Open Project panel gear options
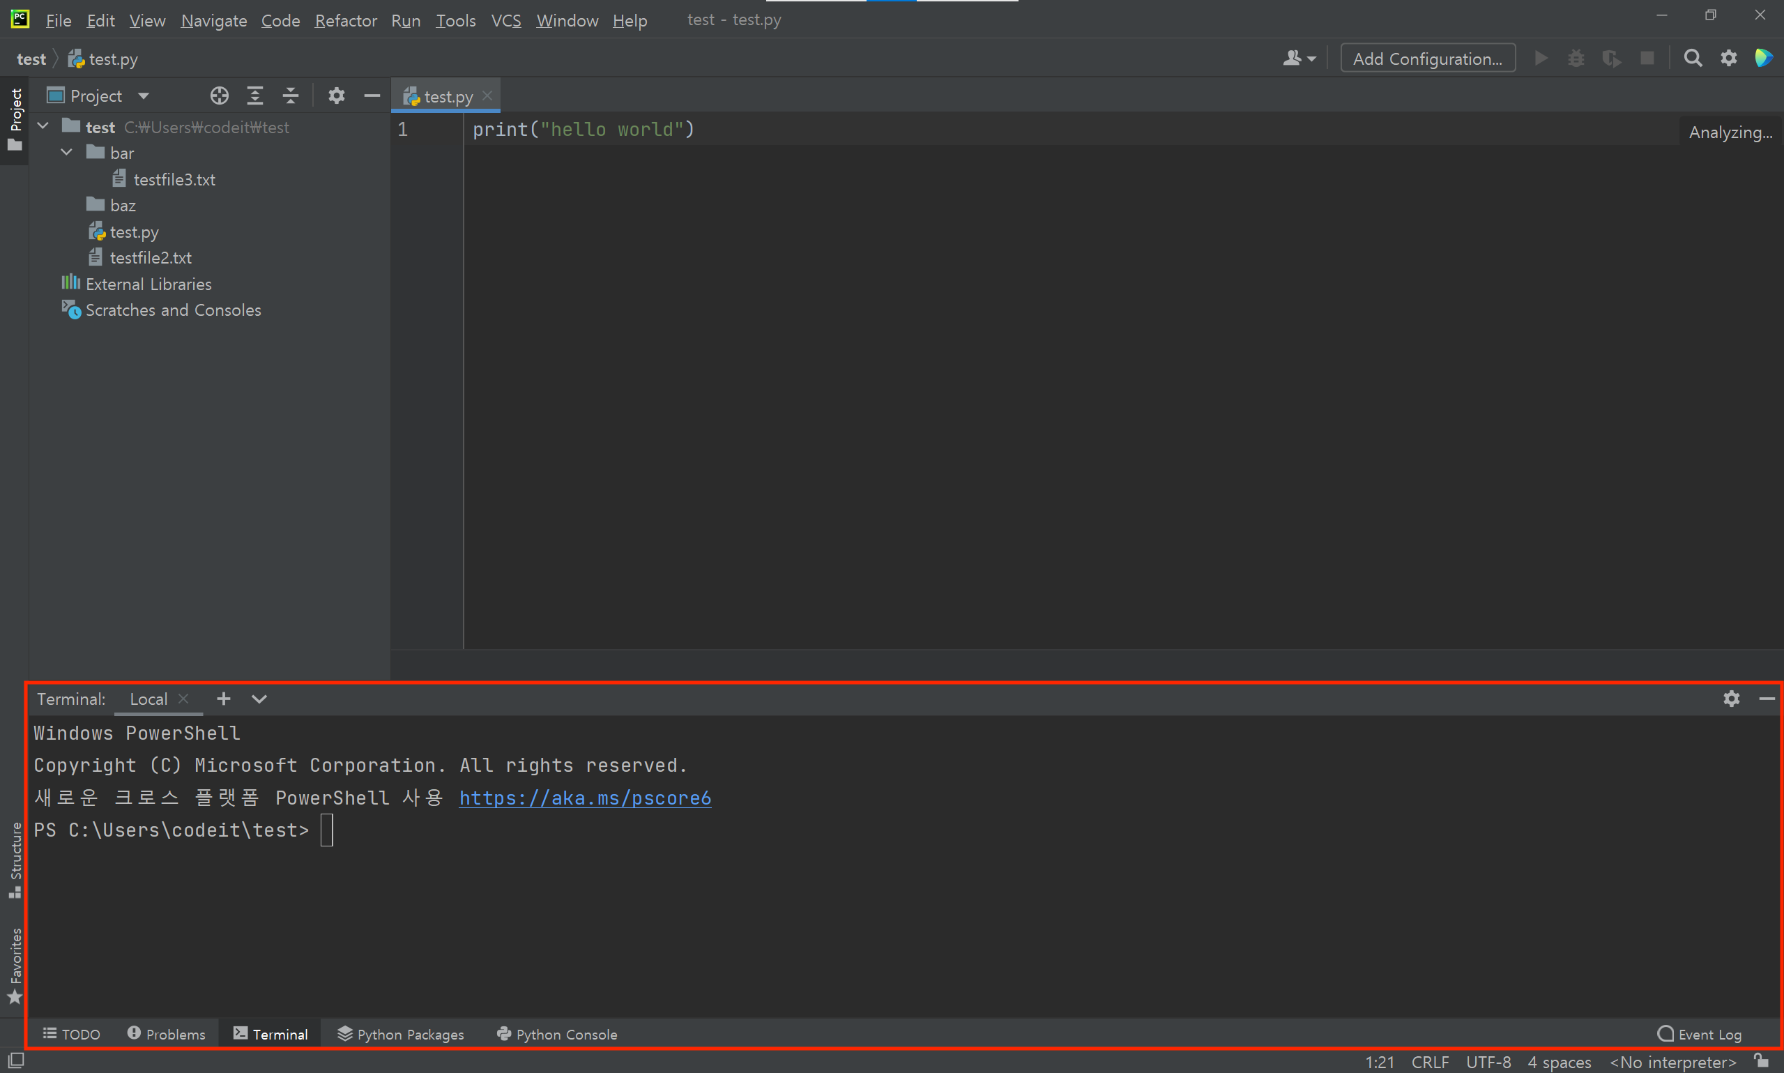The height and width of the screenshot is (1073, 1784). coord(336,96)
